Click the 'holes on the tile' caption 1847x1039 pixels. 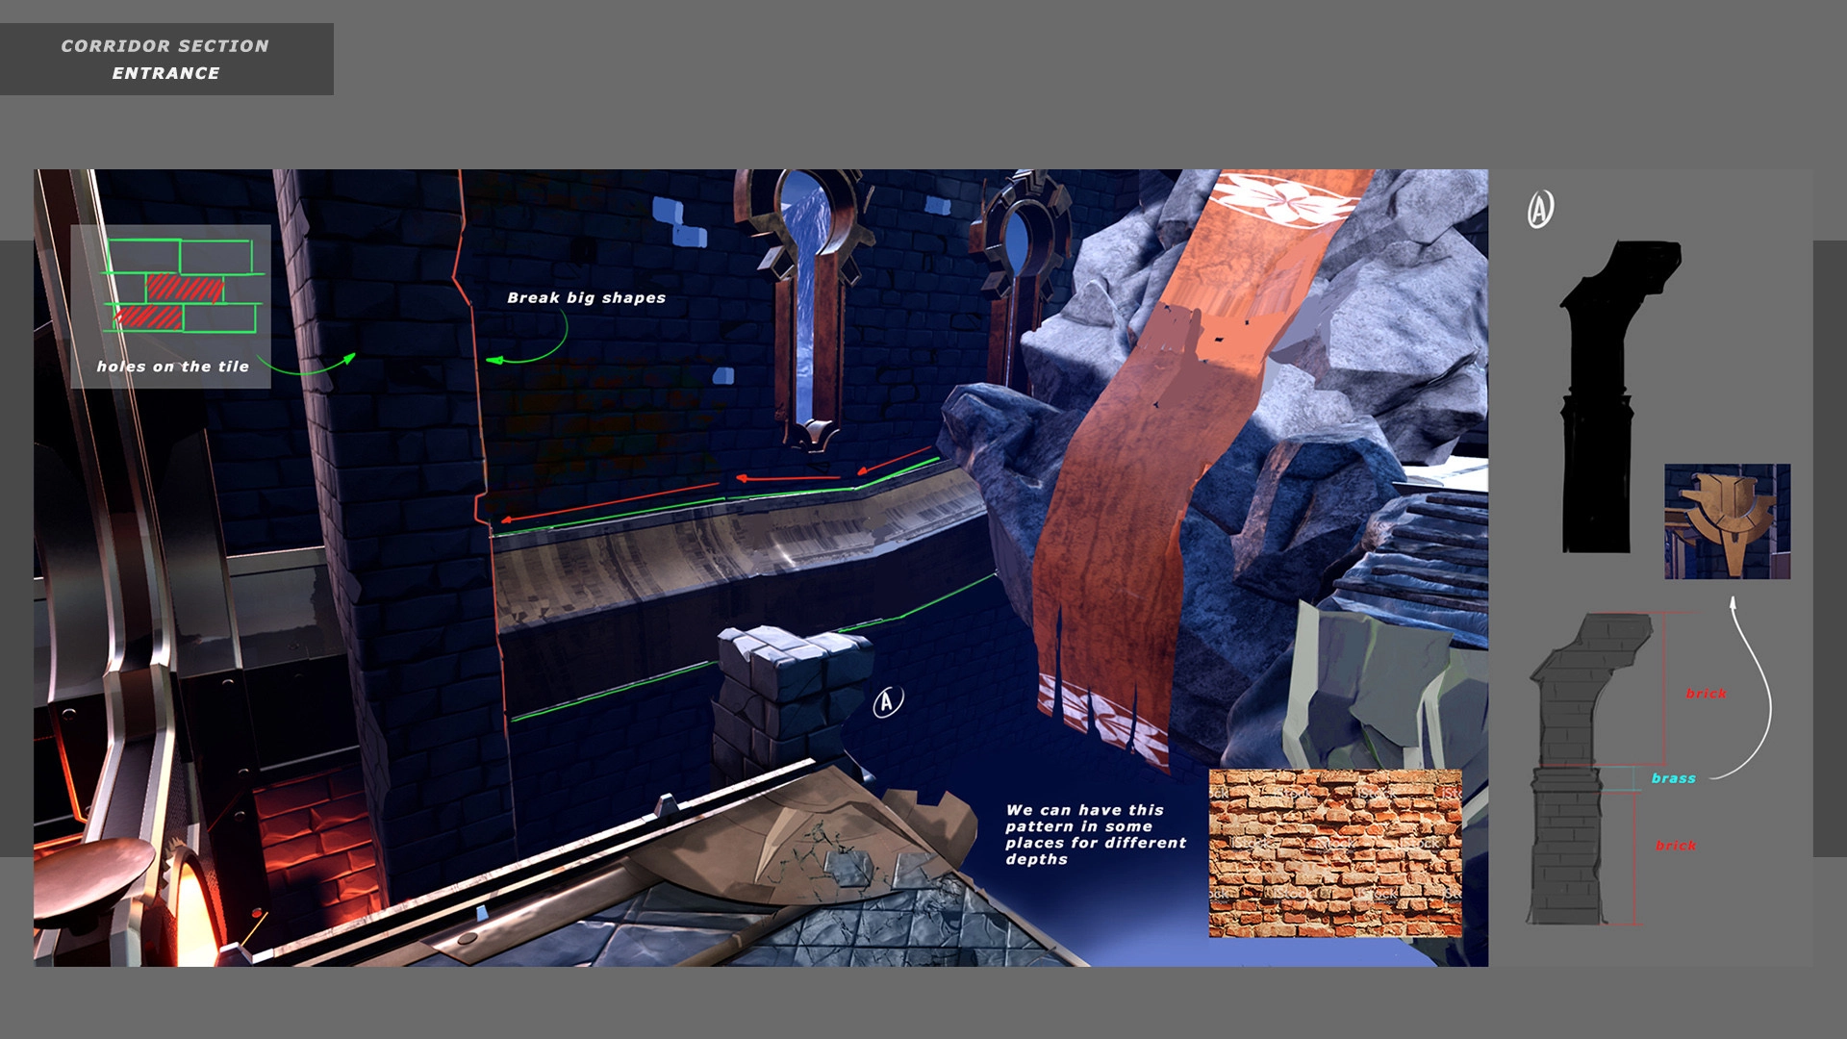coord(172,367)
